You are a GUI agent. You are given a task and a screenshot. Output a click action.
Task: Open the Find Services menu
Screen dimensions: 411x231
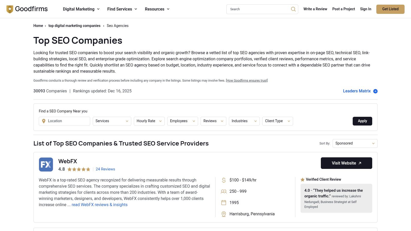122,9
